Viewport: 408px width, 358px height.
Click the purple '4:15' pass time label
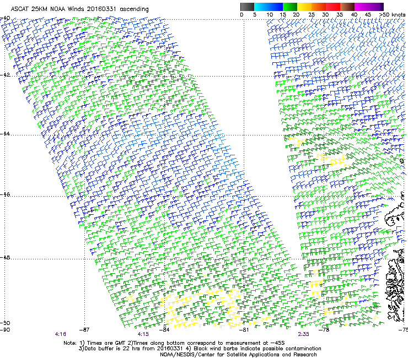coord(143,334)
